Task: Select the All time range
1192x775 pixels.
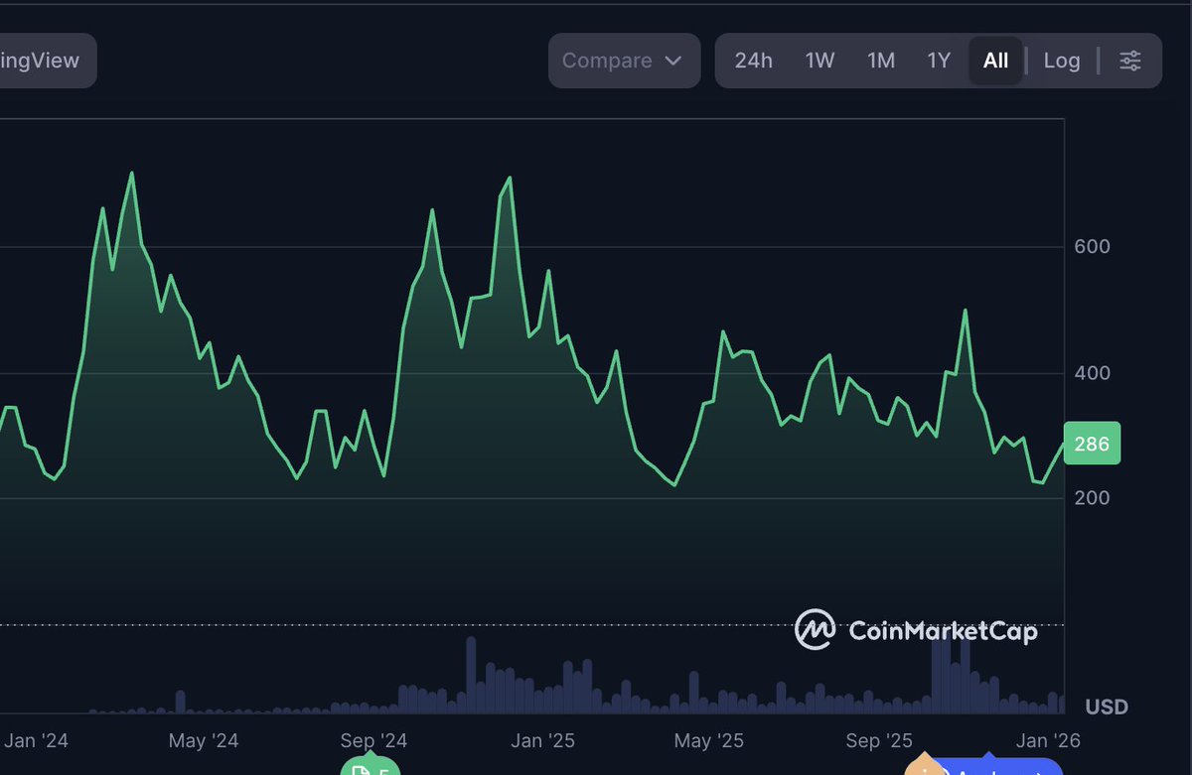Action: click(995, 61)
